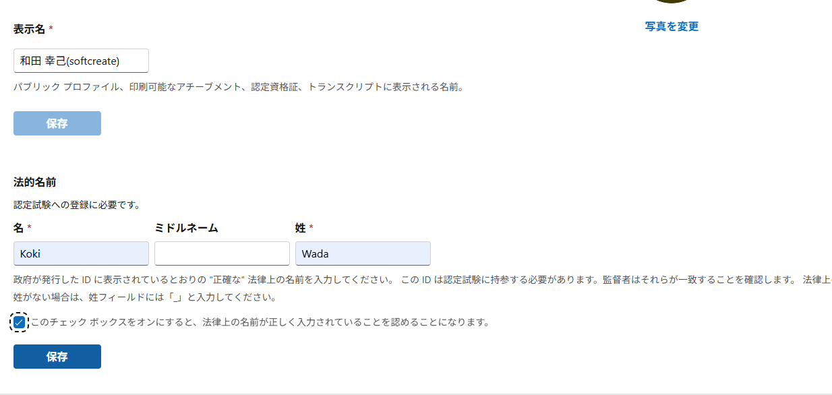This screenshot has height=395, width=832.
Task: Click the empty ミドルネーム input field
Action: (222, 253)
